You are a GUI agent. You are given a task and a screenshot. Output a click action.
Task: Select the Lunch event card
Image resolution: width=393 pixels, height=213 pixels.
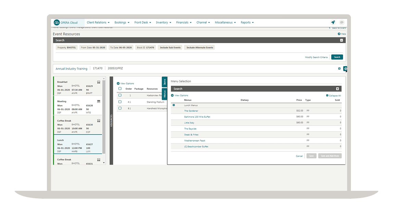(x=78, y=144)
